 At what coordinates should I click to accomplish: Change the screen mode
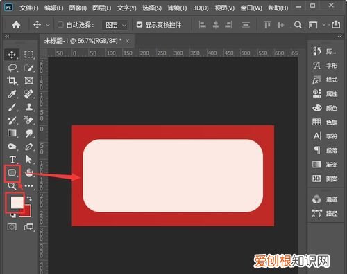pos(29,227)
